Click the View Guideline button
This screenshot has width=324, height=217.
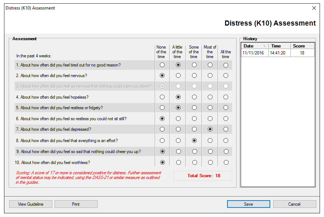(31, 204)
